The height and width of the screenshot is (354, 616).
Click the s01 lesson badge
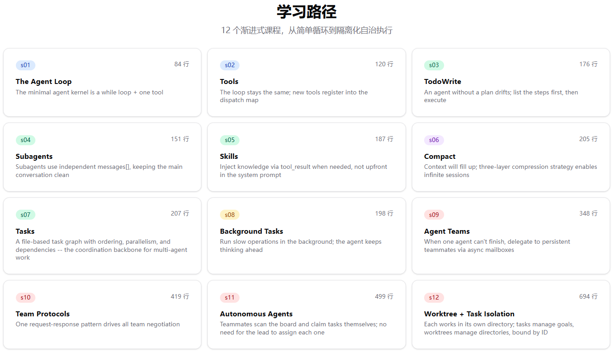click(x=25, y=65)
